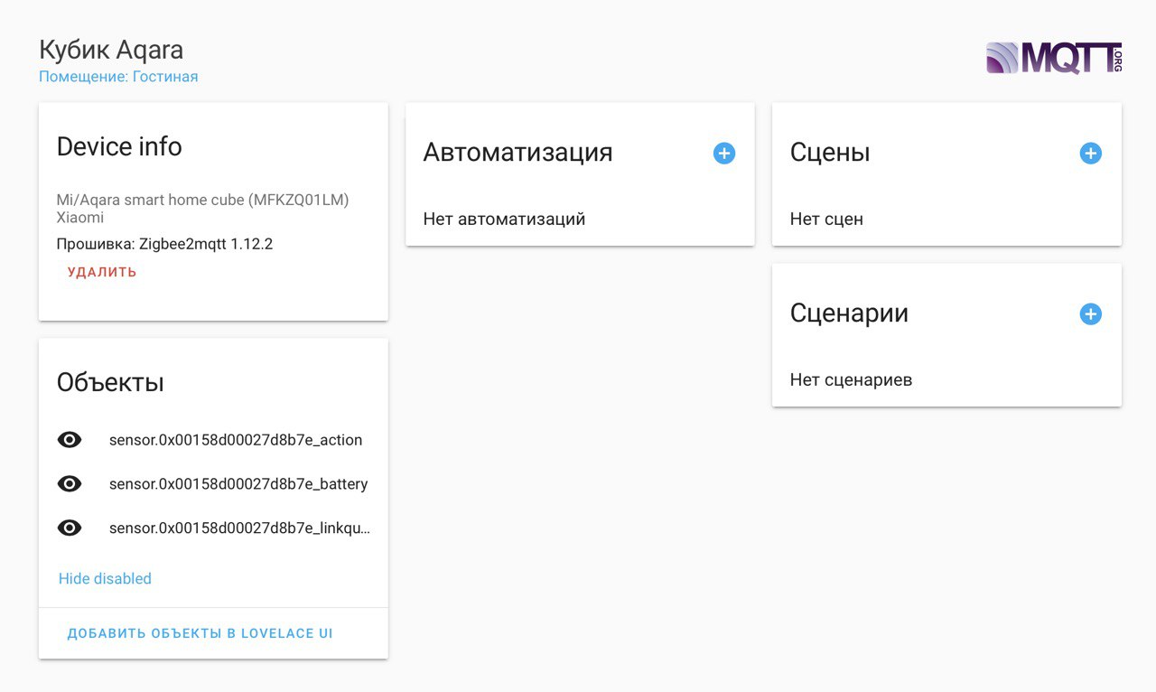The width and height of the screenshot is (1156, 692).
Task: Click the Прошивка: Zigbee2mqtt 1.12.2 text
Action: 164,244
